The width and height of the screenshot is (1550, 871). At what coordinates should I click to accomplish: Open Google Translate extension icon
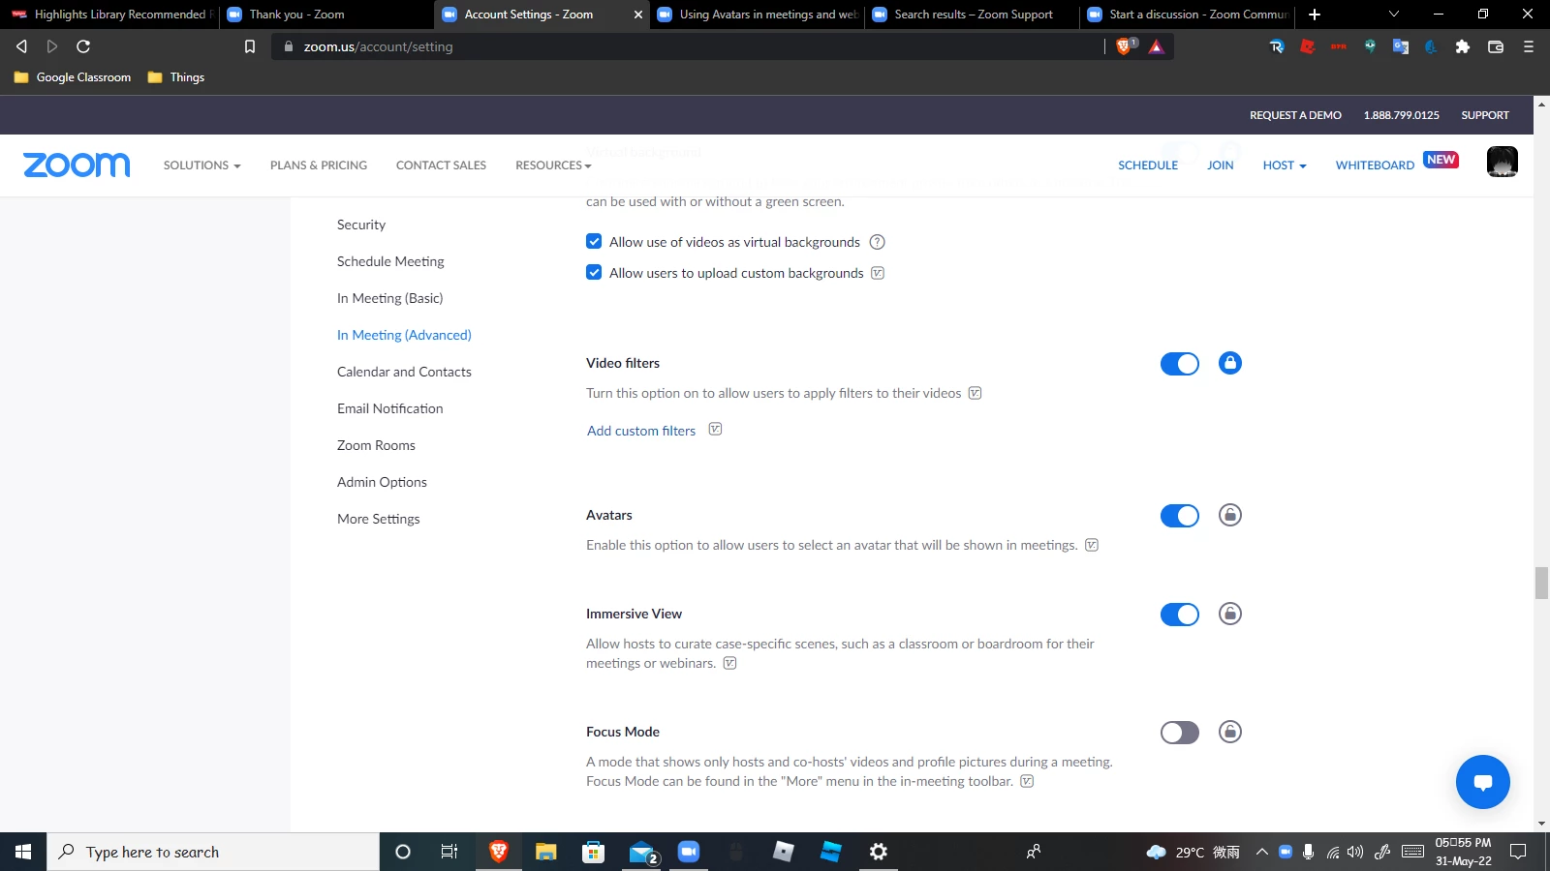(1400, 46)
